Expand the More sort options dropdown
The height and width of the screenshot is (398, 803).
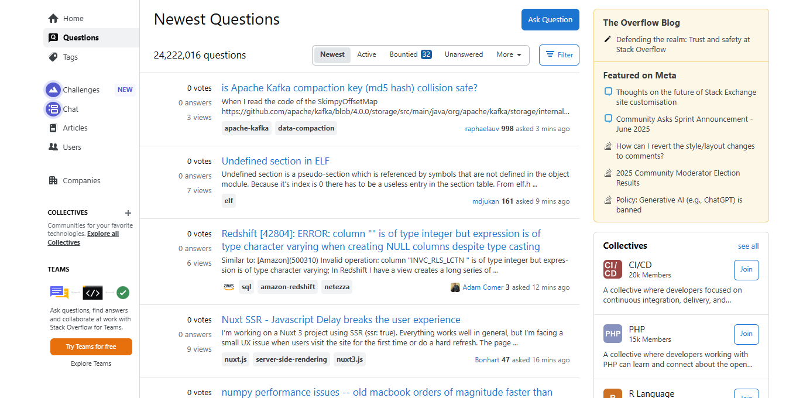[509, 55]
